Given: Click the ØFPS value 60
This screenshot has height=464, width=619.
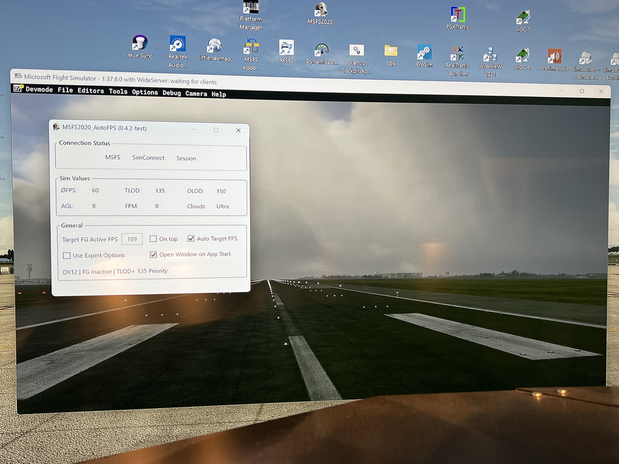Looking at the screenshot, I should pos(95,190).
